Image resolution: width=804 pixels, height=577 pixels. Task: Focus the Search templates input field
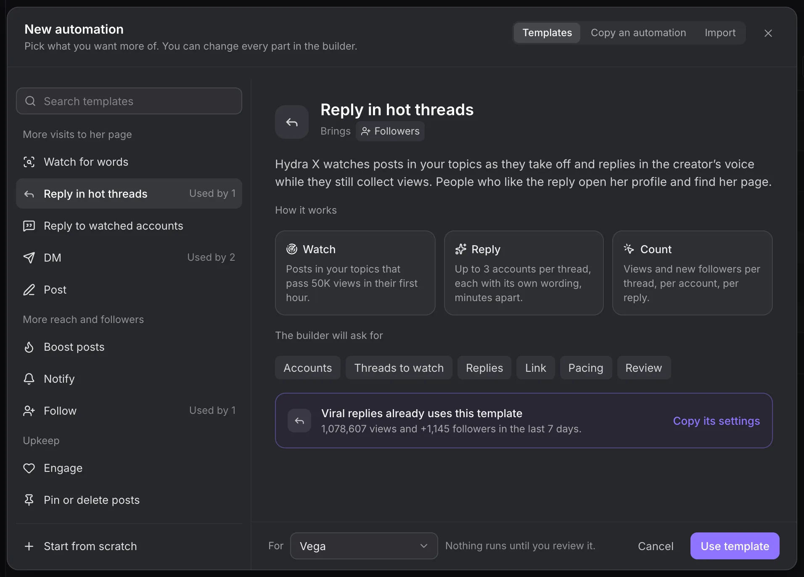[x=129, y=101]
